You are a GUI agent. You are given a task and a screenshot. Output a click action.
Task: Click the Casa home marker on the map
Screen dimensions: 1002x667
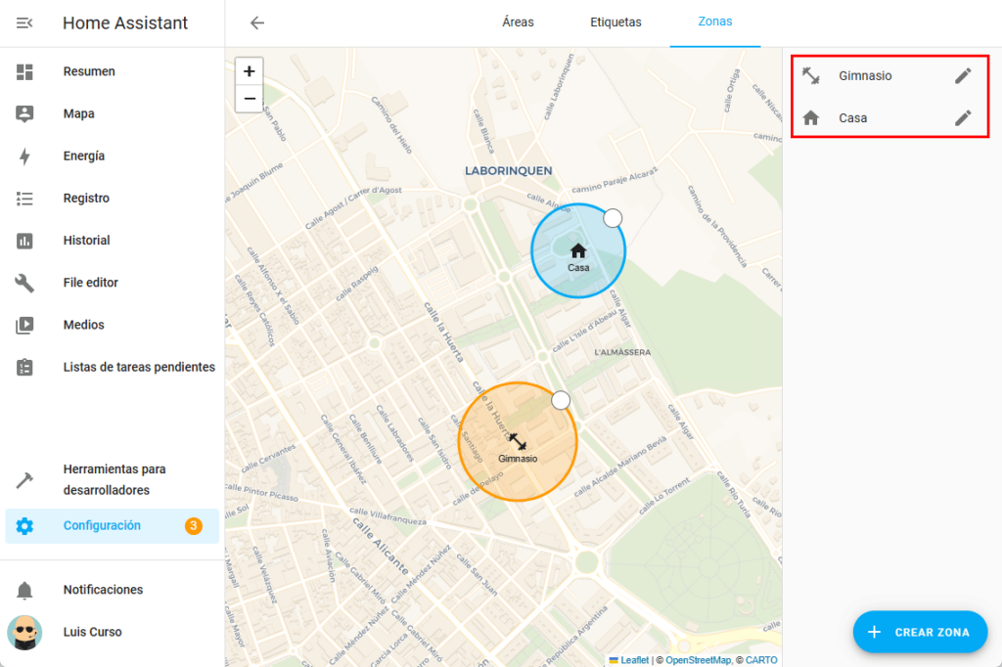point(578,251)
